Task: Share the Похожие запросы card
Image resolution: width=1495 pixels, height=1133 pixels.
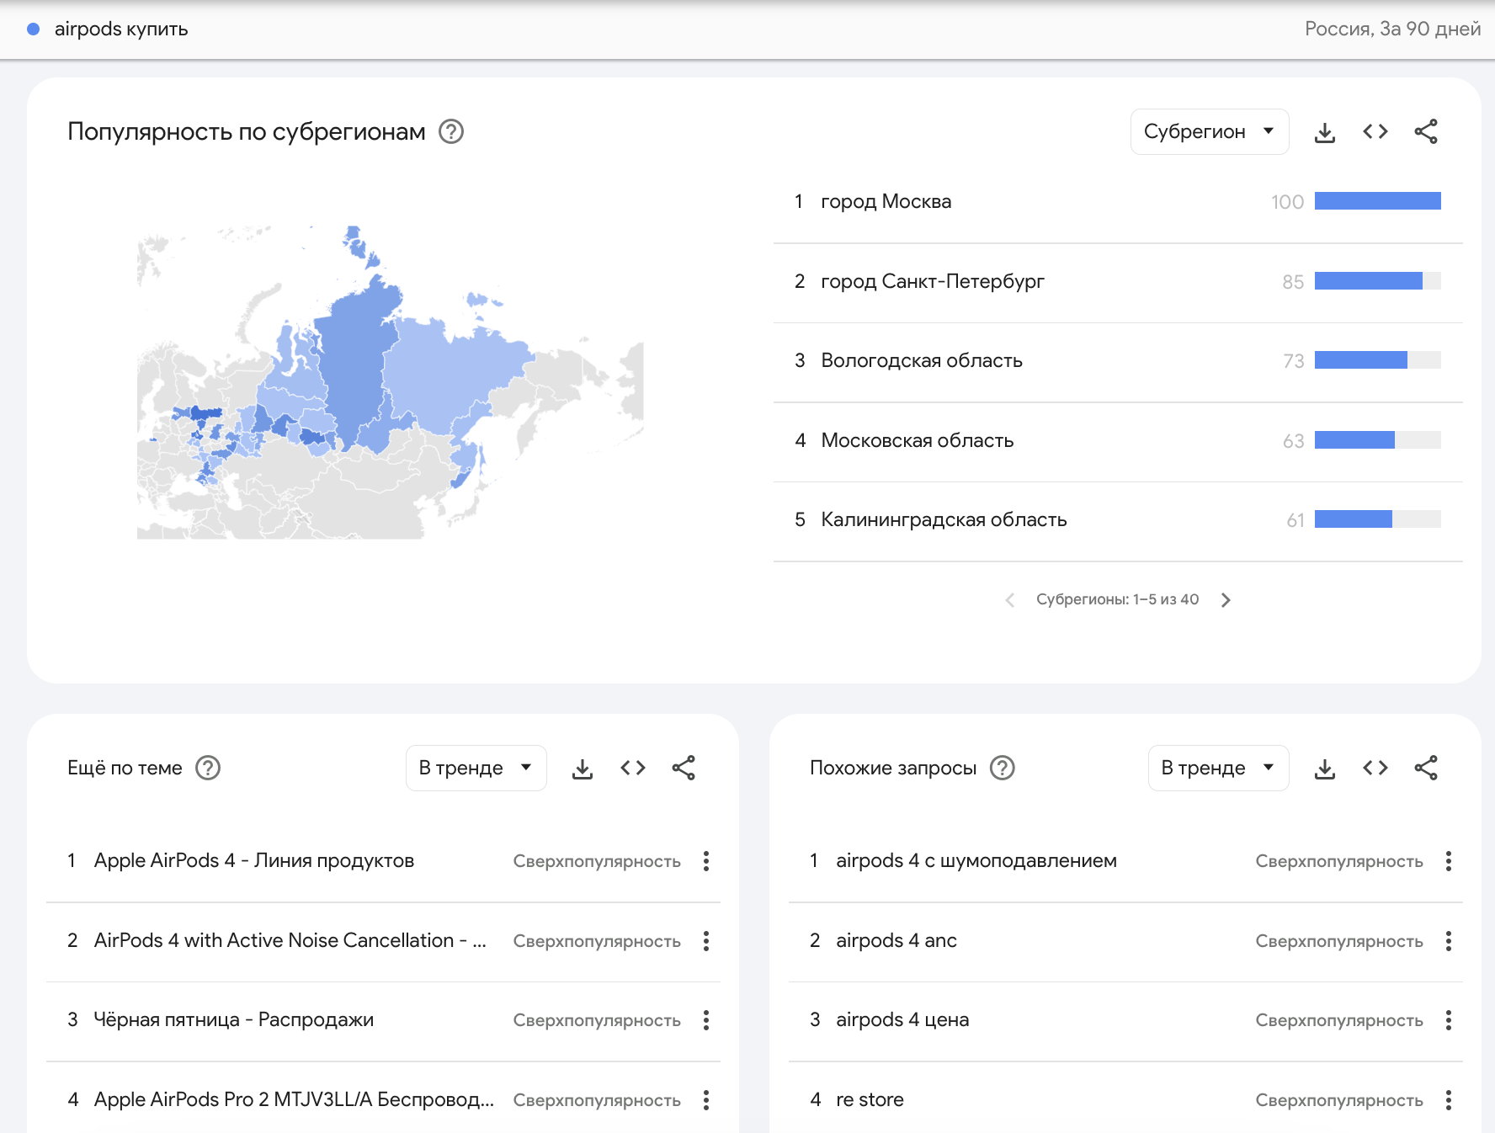Action: (1426, 768)
